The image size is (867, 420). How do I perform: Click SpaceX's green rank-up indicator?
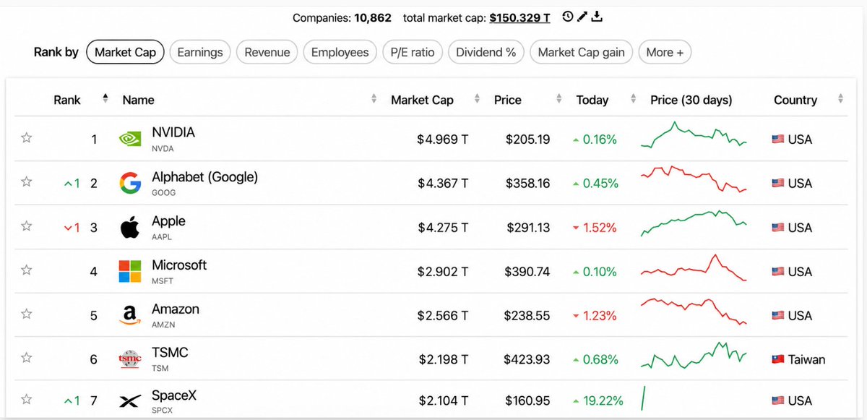[72, 400]
